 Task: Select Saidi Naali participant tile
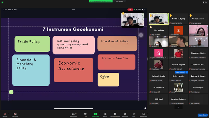(x=159, y=99)
